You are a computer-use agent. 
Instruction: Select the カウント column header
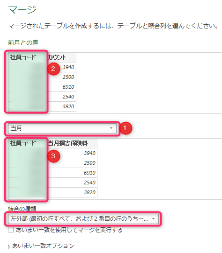point(61,57)
